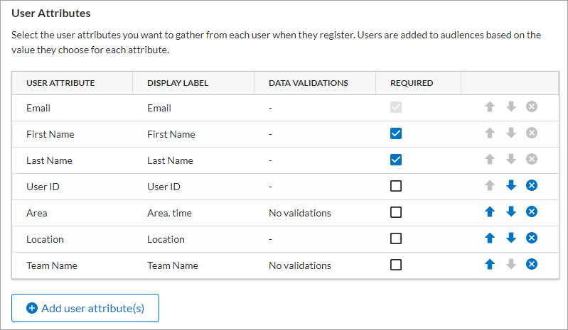Viewport: 568px width, 330px height.
Task: Move Location row down
Action: click(x=510, y=238)
